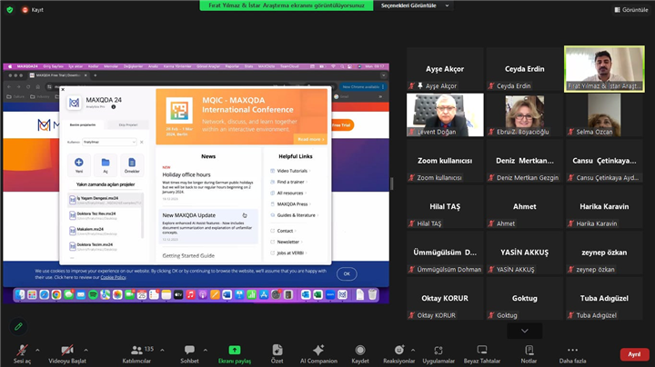Switch to Benim projelerim tab
This screenshot has height=367, width=655.
[x=83, y=124]
